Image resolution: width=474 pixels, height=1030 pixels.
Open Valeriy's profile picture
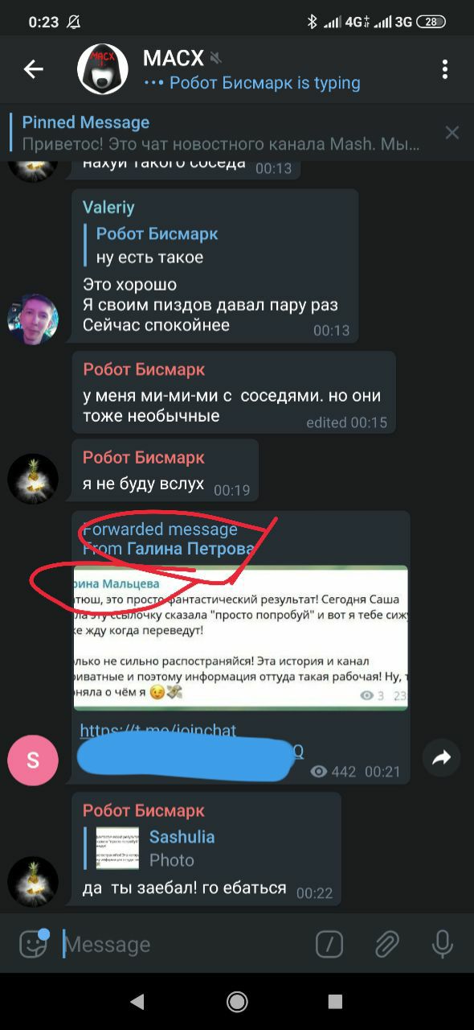click(x=33, y=319)
